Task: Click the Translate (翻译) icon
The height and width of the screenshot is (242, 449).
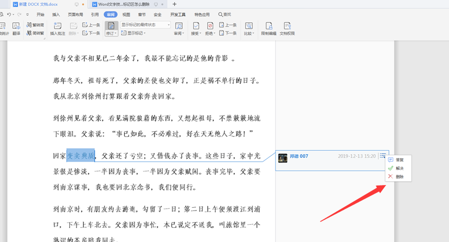Action: click(x=15, y=26)
